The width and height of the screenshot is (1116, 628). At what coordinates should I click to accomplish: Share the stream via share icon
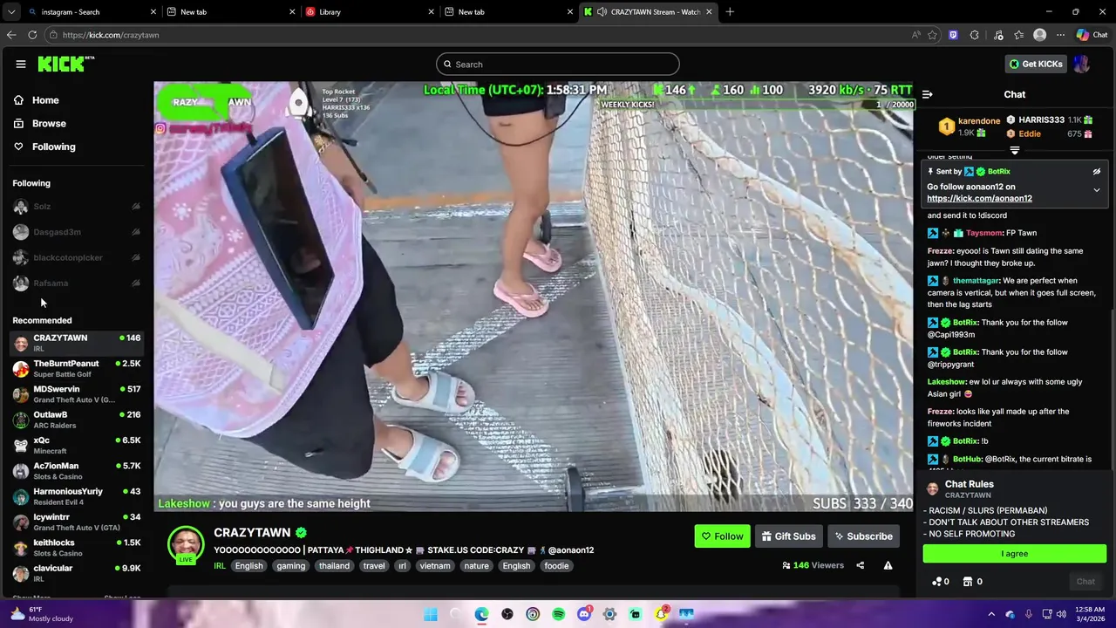click(x=860, y=565)
